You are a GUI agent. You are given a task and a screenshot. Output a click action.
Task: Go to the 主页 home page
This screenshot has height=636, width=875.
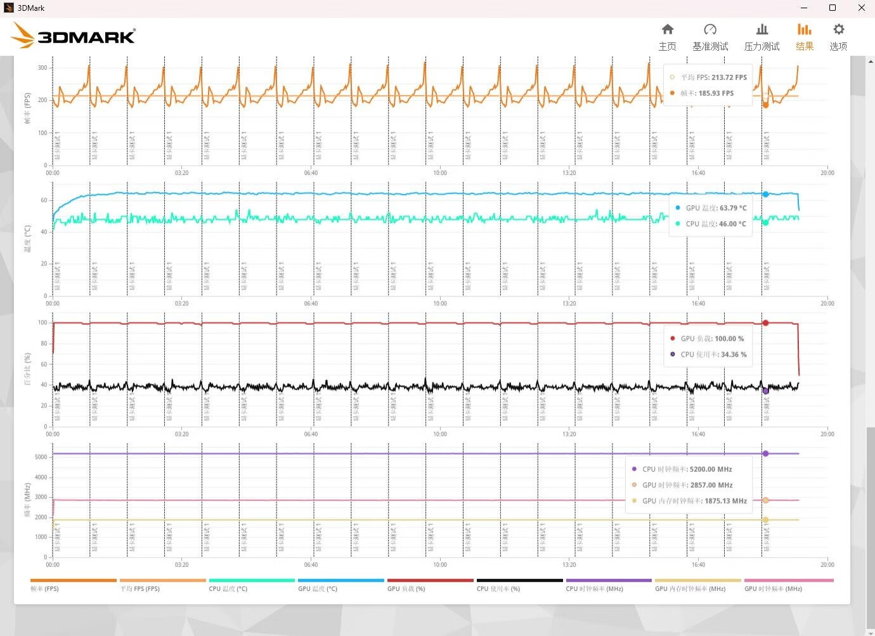point(667,37)
